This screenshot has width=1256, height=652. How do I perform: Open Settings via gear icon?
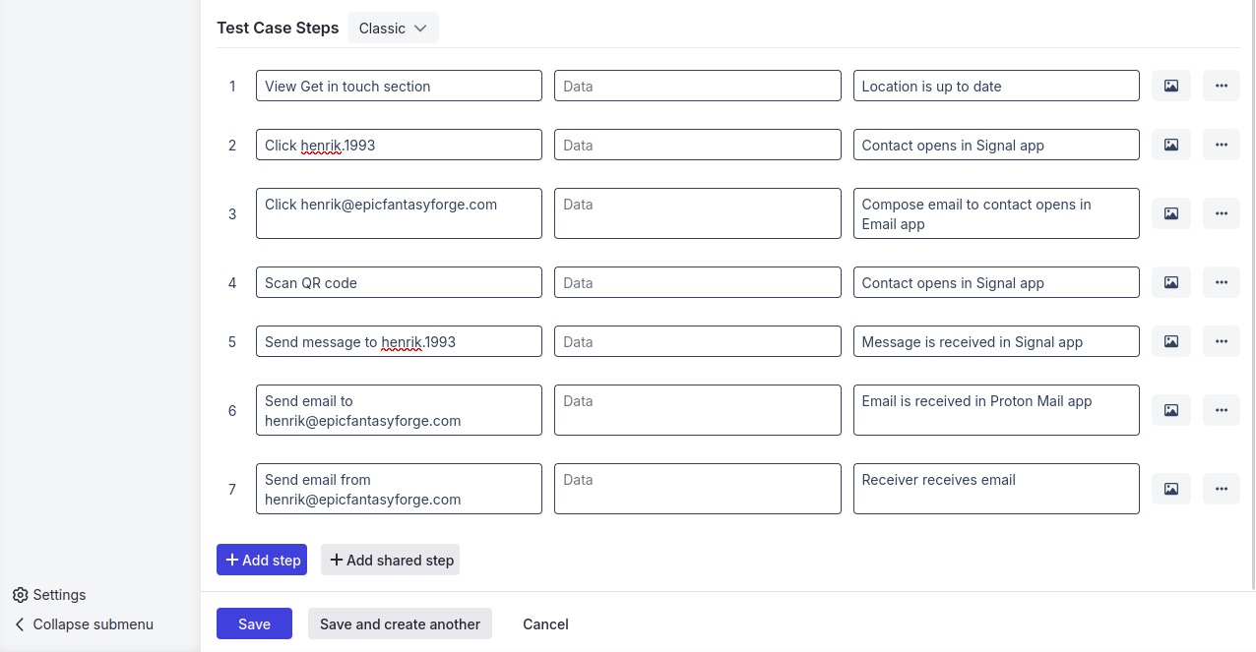click(20, 595)
